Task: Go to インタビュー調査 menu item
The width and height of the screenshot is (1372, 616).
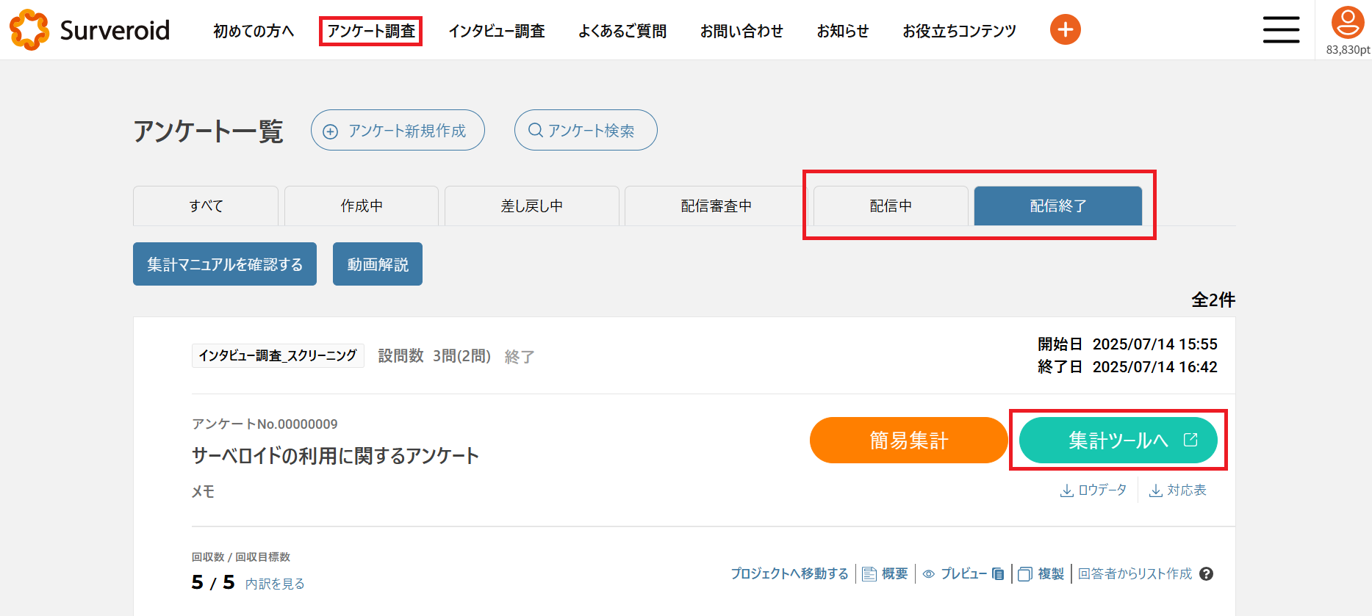Action: (497, 31)
